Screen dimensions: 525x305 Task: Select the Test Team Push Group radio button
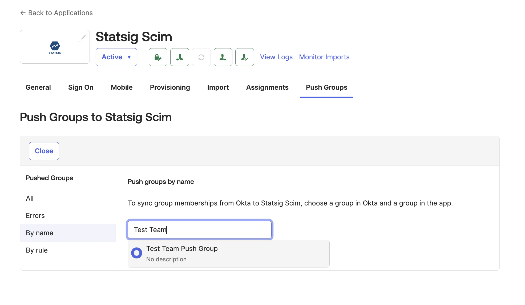point(136,253)
